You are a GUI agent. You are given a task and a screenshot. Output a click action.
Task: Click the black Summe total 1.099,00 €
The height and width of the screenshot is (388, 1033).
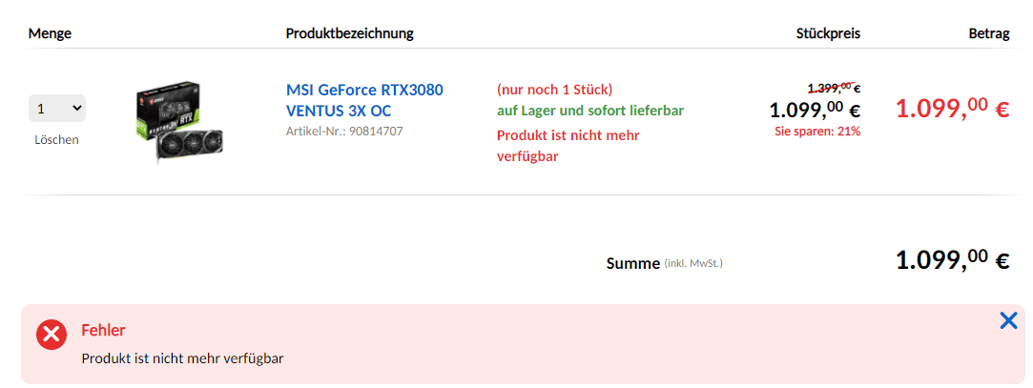point(953,260)
